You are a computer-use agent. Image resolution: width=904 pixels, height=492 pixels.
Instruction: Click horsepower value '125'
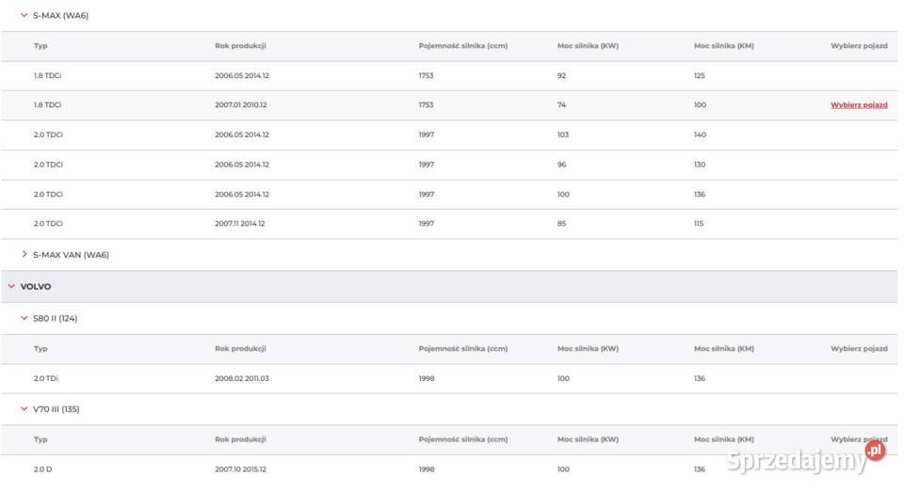click(x=700, y=75)
